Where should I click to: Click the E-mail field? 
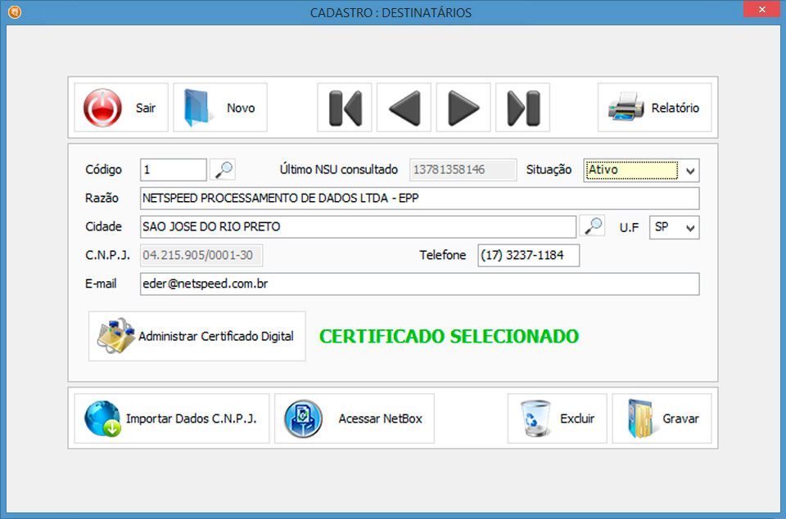(419, 284)
